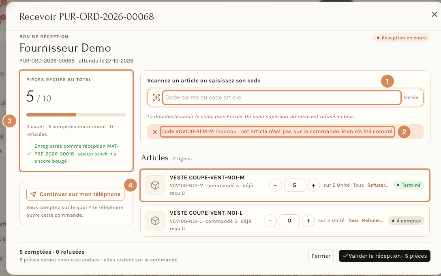The width and height of the screenshot is (441, 276).
Task: Click the Réception en cours status badge
Action: click(402, 38)
